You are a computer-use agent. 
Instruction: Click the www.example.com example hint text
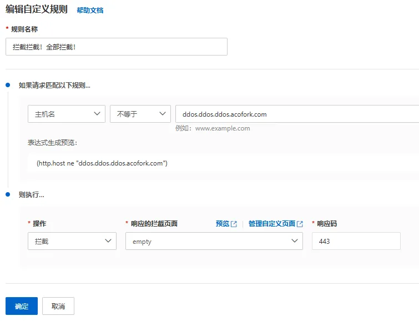[x=222, y=128]
